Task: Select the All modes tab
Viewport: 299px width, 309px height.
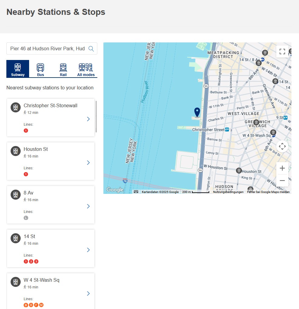Action: (x=86, y=69)
